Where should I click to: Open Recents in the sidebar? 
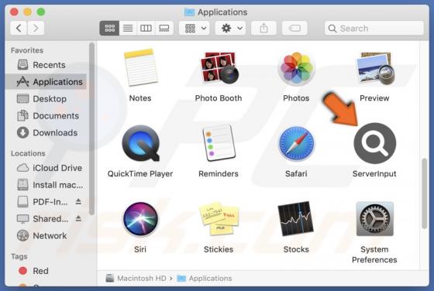pyautogui.click(x=46, y=65)
